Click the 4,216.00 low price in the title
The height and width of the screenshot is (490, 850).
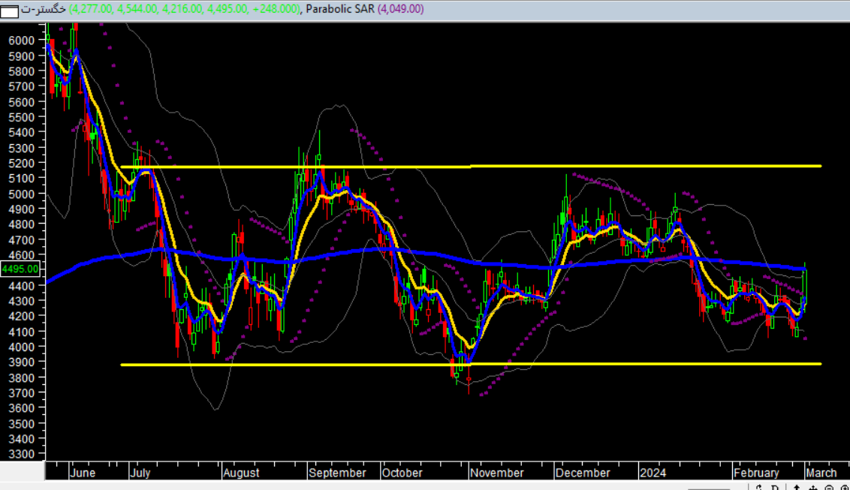pos(182,9)
